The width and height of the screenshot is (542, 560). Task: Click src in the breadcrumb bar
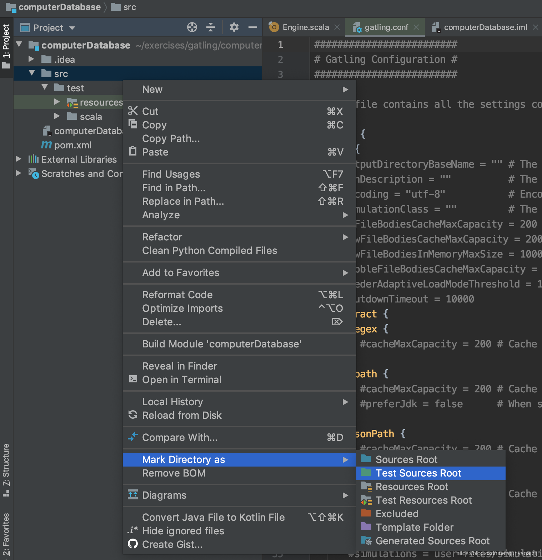pyautogui.click(x=124, y=7)
